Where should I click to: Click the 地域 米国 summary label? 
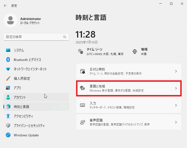[x=144, y=52]
